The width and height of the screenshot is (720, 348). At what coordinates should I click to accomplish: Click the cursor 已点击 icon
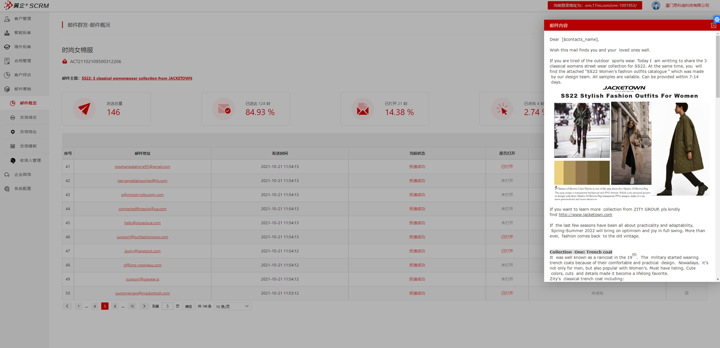tap(502, 109)
